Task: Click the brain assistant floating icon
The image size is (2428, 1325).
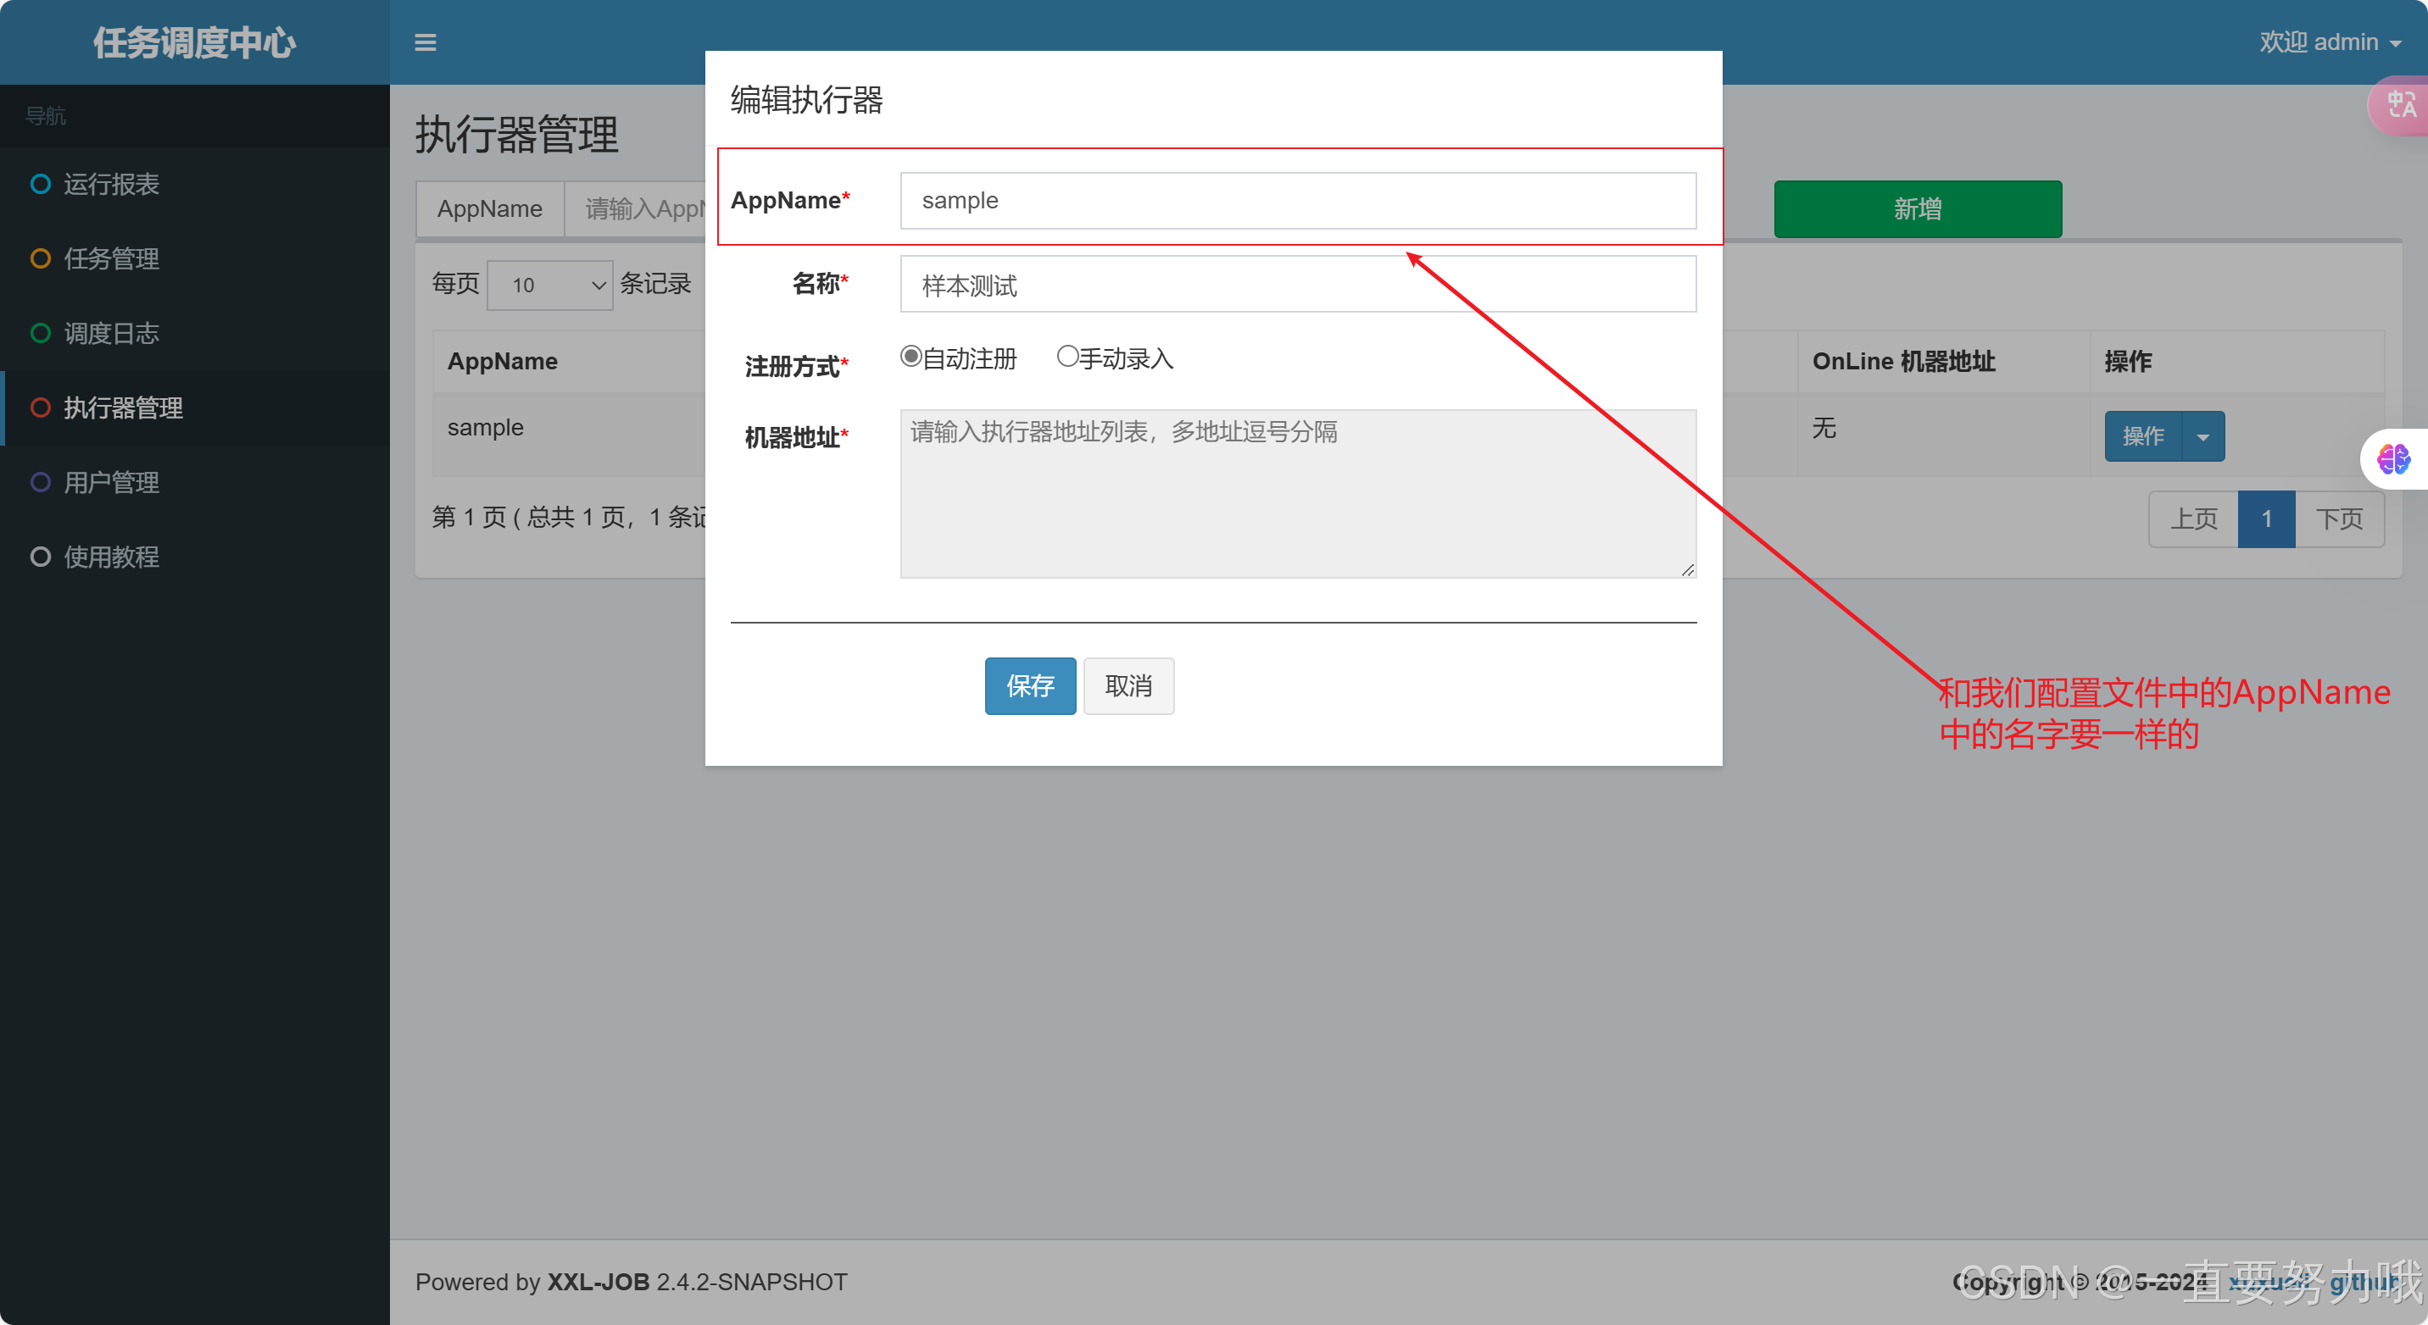Action: pyautogui.click(x=2392, y=459)
